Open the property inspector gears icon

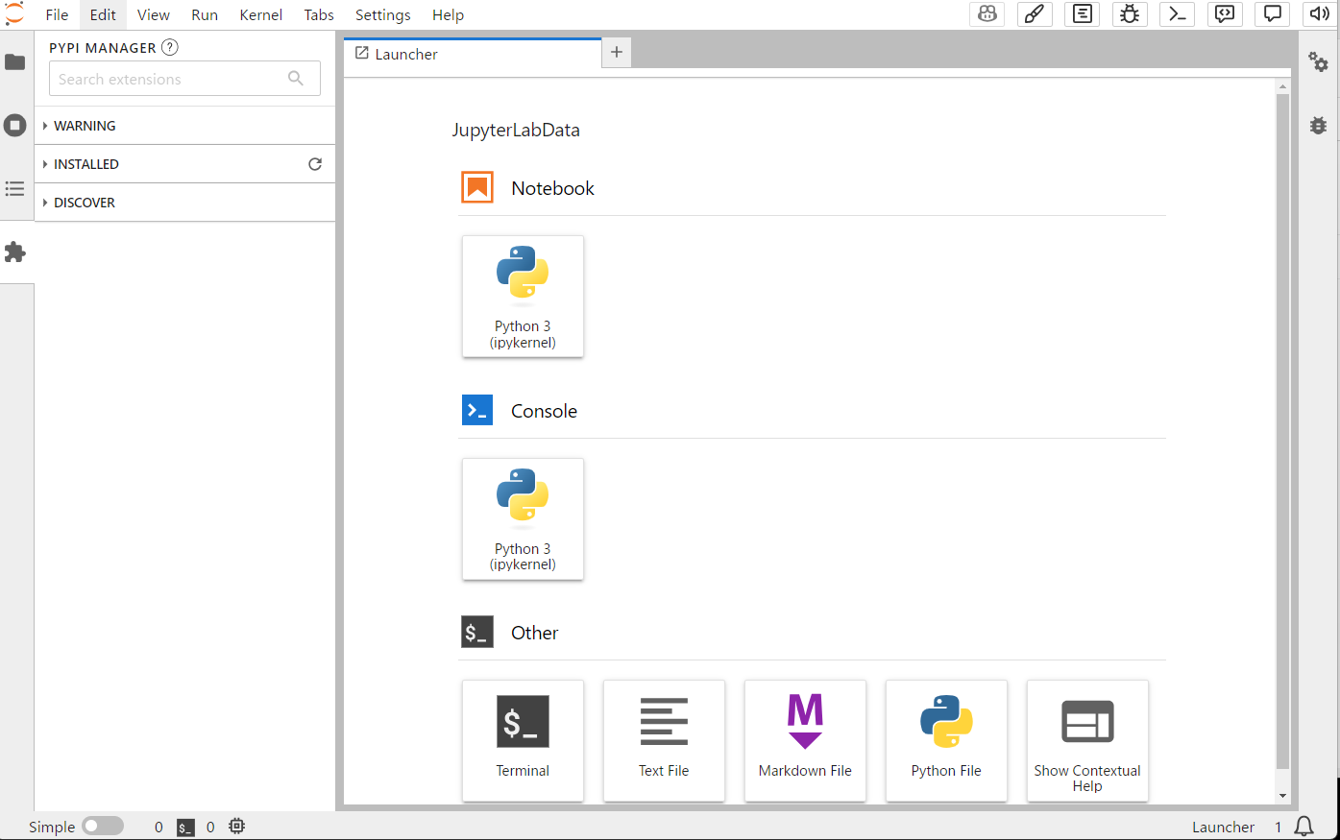[1318, 62]
